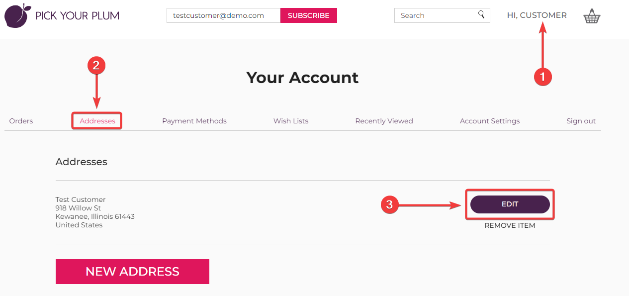
Task: Click the Sign out link
Action: pos(581,121)
